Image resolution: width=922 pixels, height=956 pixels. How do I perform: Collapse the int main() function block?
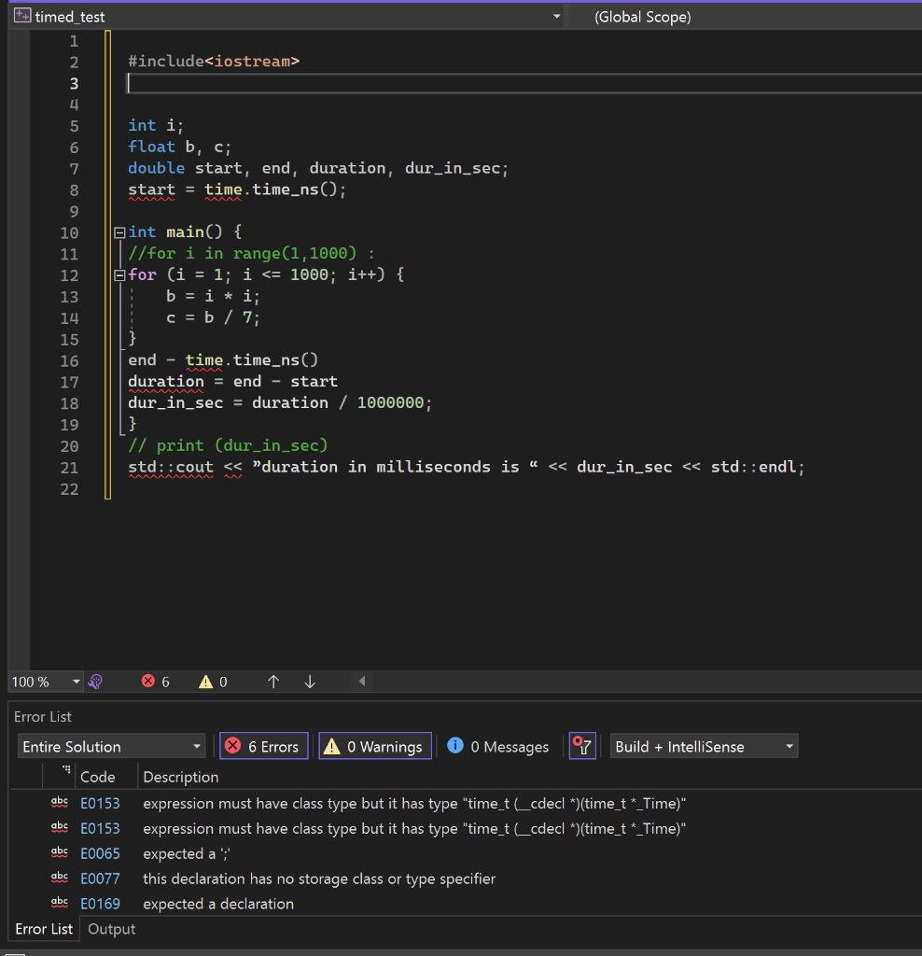coord(119,232)
